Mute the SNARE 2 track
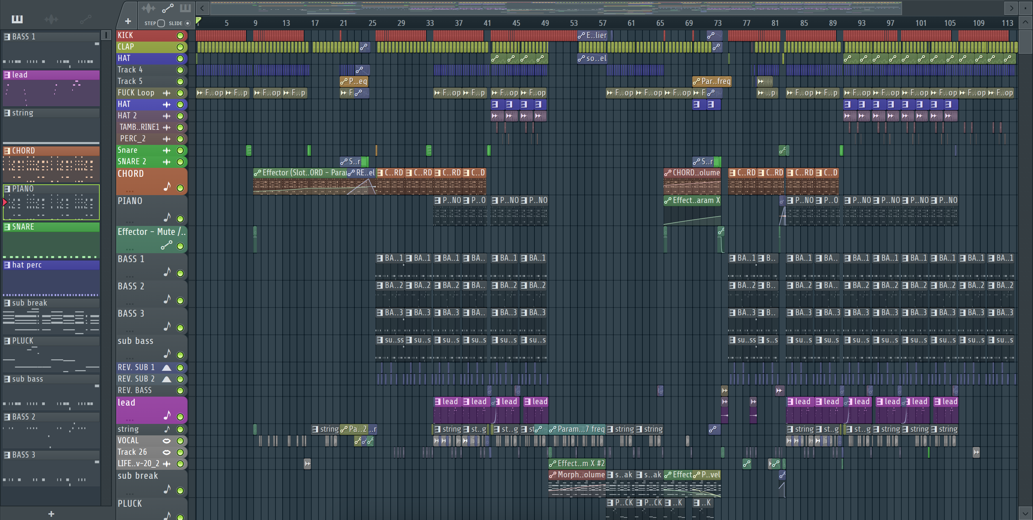This screenshot has height=520, width=1033. coord(180,162)
